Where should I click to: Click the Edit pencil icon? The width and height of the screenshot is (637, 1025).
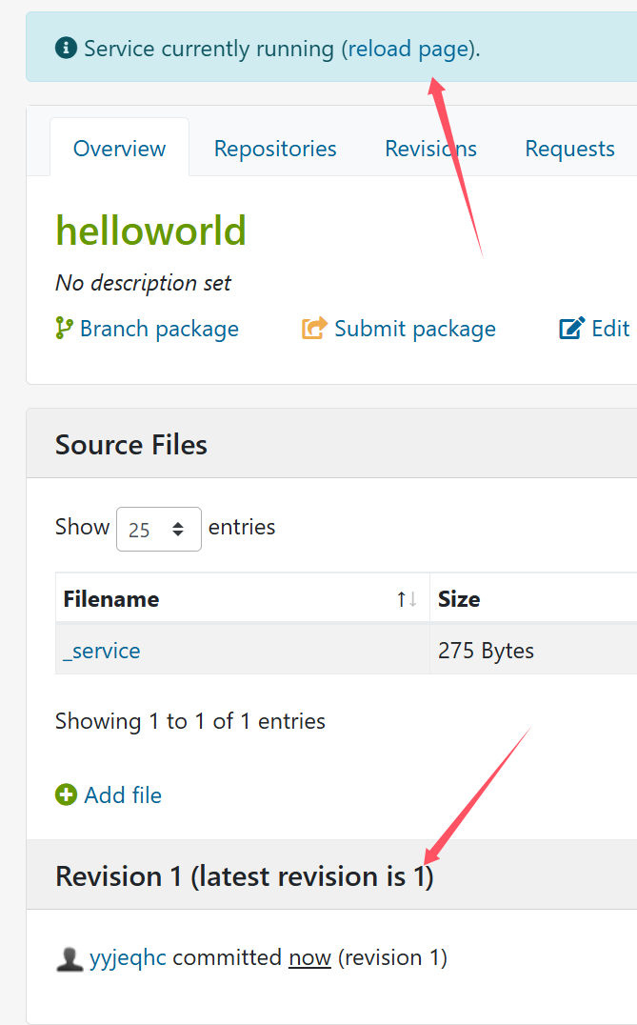point(571,329)
